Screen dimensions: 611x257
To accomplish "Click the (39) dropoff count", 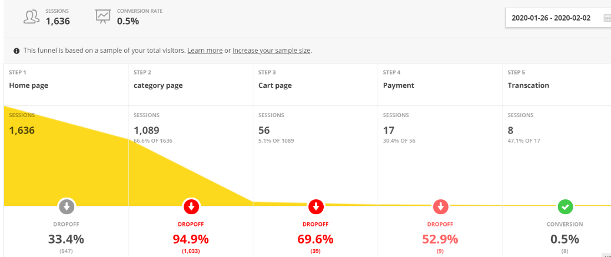I will [x=316, y=252].
